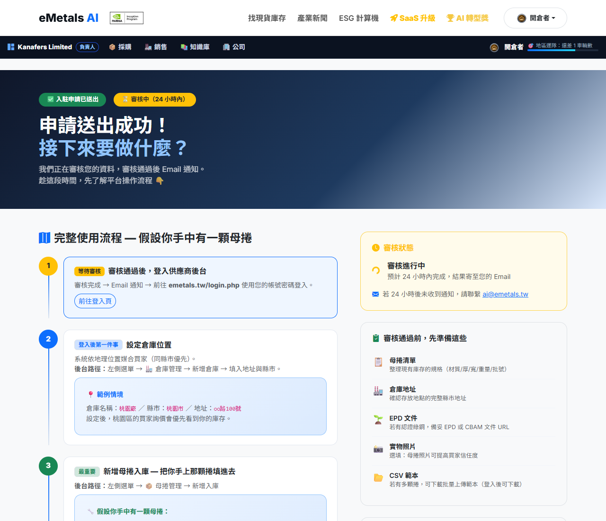
Task: Click the trophy icon beside AI 轉型獎
Action: 450,18
